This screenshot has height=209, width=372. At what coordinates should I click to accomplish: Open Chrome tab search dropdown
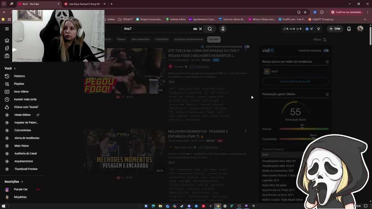pyautogui.click(x=4, y=4)
